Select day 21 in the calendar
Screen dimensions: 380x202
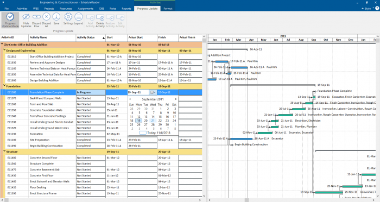153,121
